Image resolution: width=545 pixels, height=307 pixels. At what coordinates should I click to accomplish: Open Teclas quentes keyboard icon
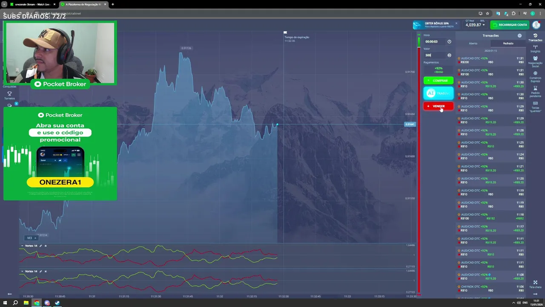click(x=535, y=103)
